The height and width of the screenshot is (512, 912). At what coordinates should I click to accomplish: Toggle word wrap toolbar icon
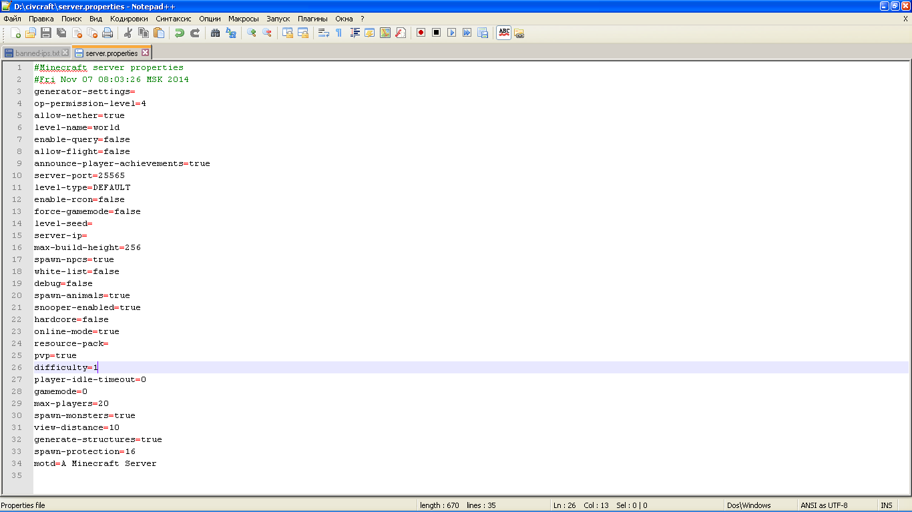click(x=324, y=33)
